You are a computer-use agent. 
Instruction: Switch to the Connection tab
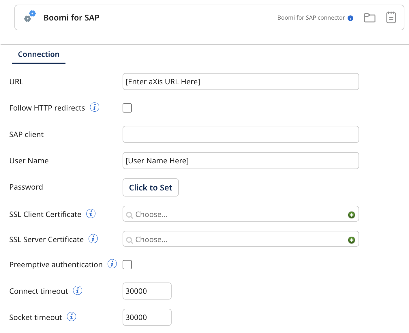point(39,54)
